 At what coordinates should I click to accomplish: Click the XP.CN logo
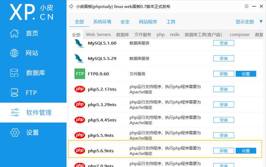(x=31, y=12)
